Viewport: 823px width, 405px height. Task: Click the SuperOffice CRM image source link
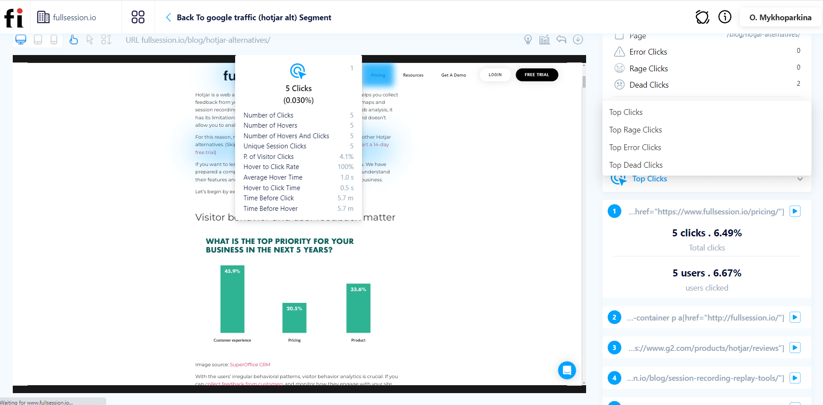click(250, 364)
